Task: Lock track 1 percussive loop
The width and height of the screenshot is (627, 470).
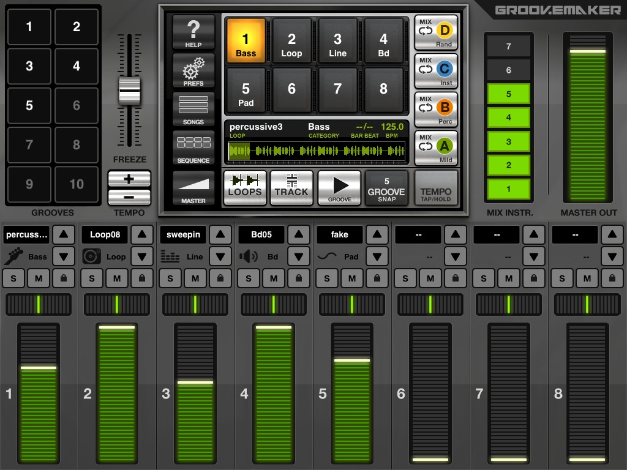Action: click(x=64, y=278)
